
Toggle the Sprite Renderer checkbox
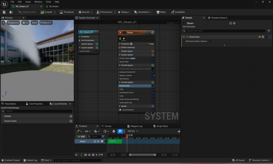tap(153, 110)
